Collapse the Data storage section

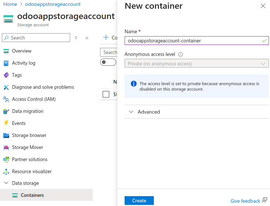tap(6, 183)
